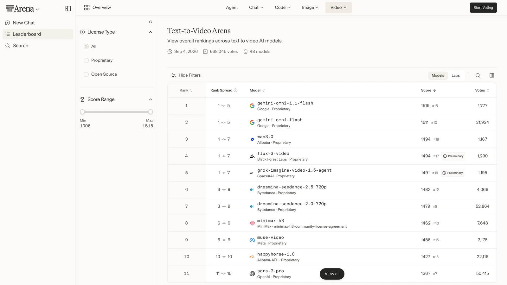Click the 48 models count text
The height and width of the screenshot is (285, 507).
click(x=260, y=52)
